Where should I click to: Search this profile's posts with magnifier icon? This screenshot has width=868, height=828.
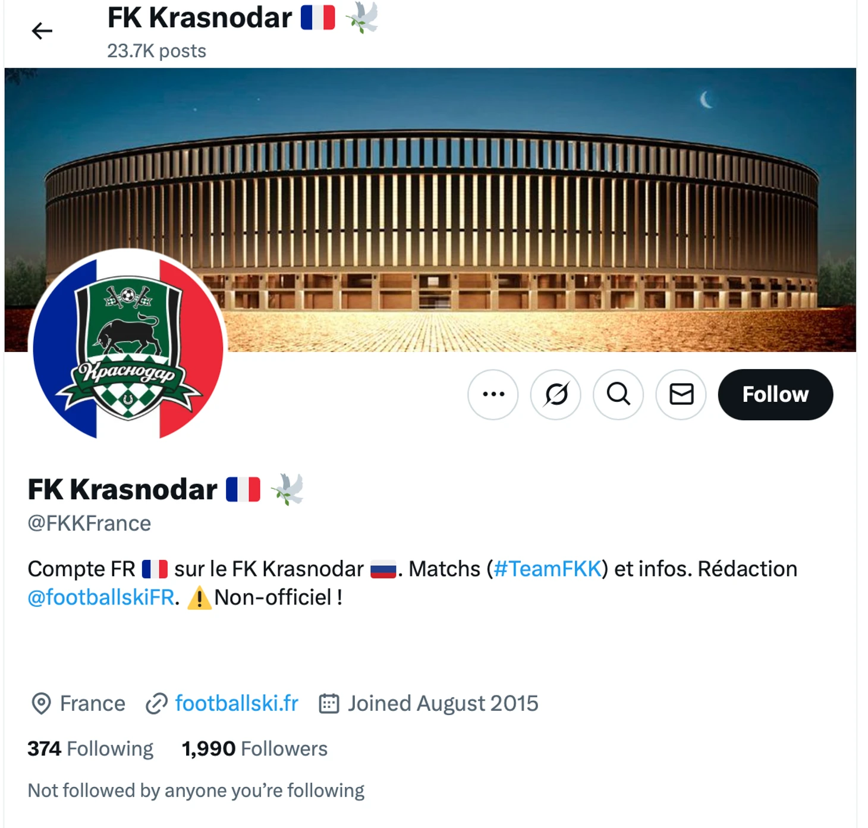tap(618, 394)
